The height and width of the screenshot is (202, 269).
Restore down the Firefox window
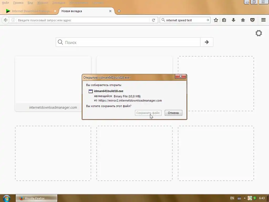254,2
